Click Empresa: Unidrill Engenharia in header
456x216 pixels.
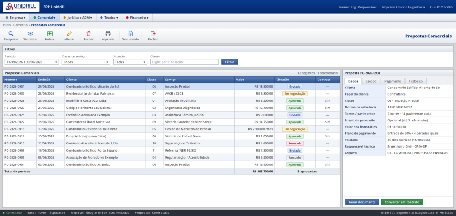pos(403,7)
